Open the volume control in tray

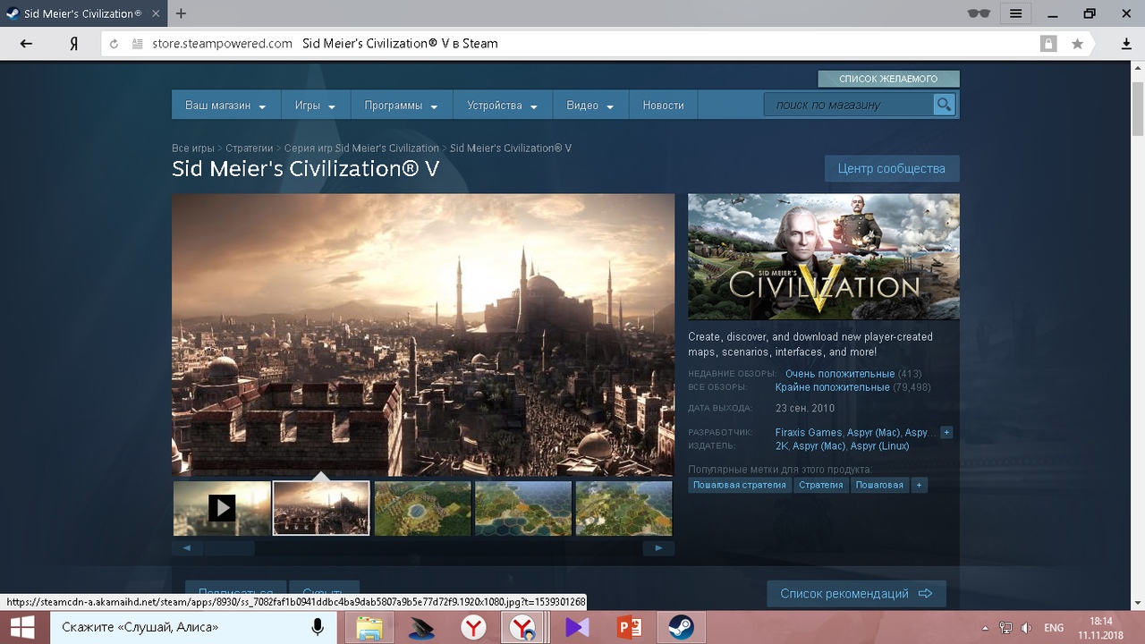click(x=1026, y=628)
